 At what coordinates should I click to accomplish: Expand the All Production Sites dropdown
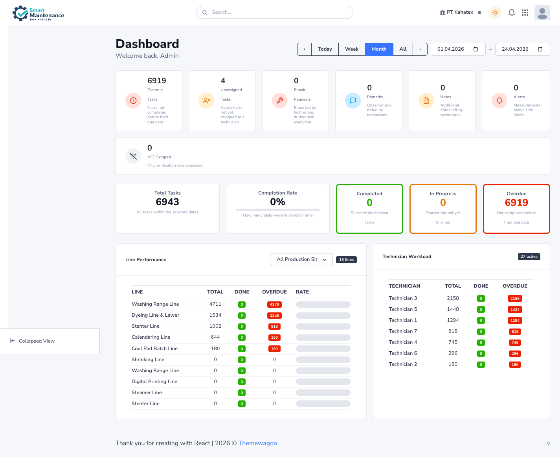click(301, 260)
